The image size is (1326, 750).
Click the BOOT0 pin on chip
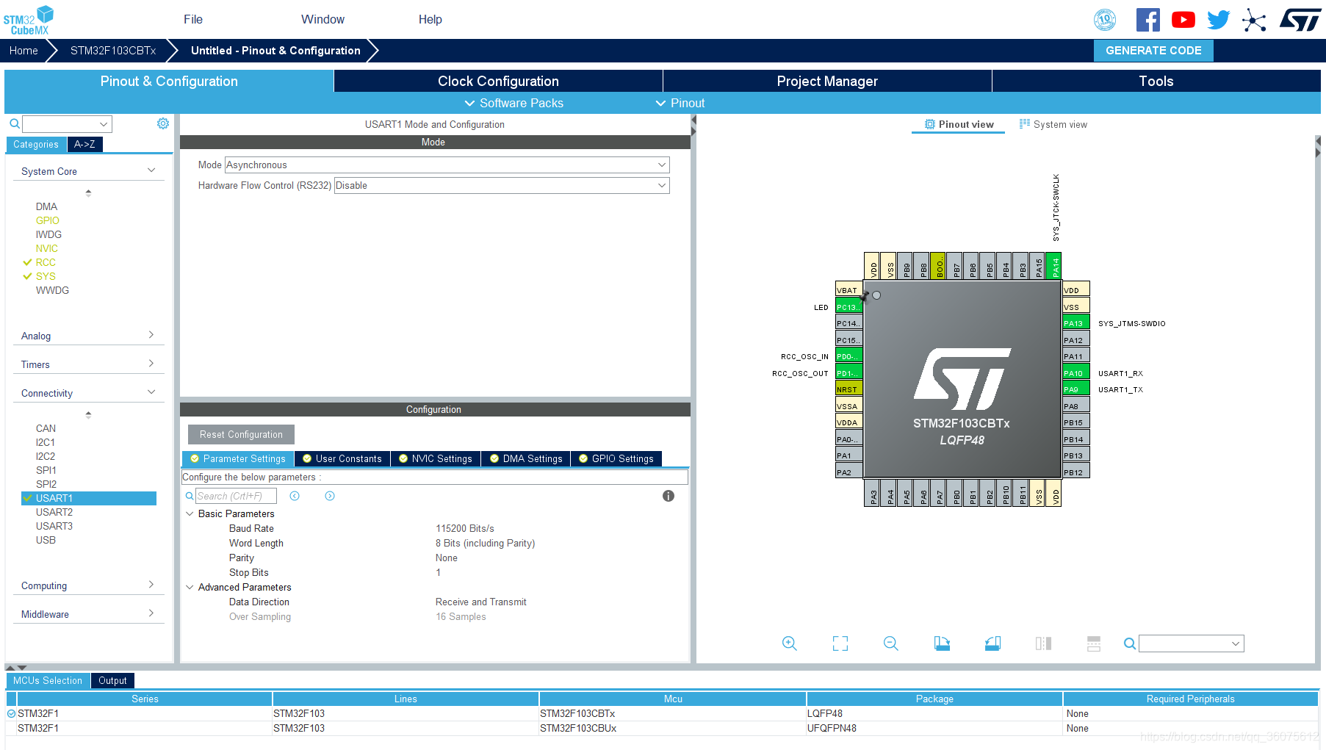(x=940, y=266)
